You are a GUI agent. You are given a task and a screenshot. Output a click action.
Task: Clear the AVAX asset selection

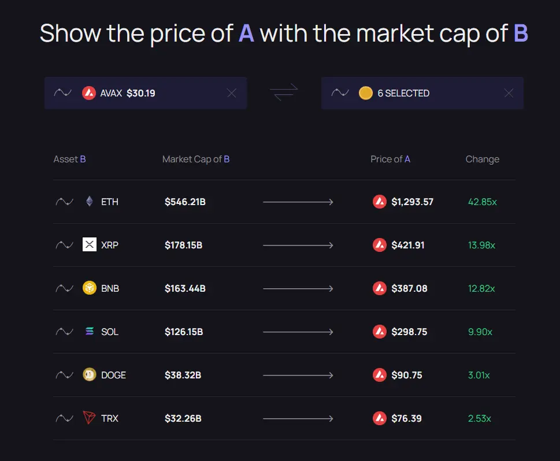[x=232, y=93]
